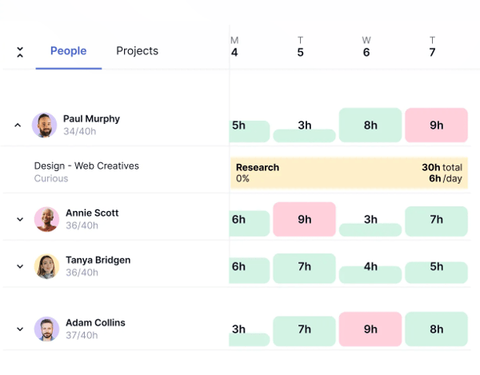Image resolution: width=480 pixels, height=375 pixels.
Task: Expand Annie Scott's row
Action: click(x=20, y=219)
